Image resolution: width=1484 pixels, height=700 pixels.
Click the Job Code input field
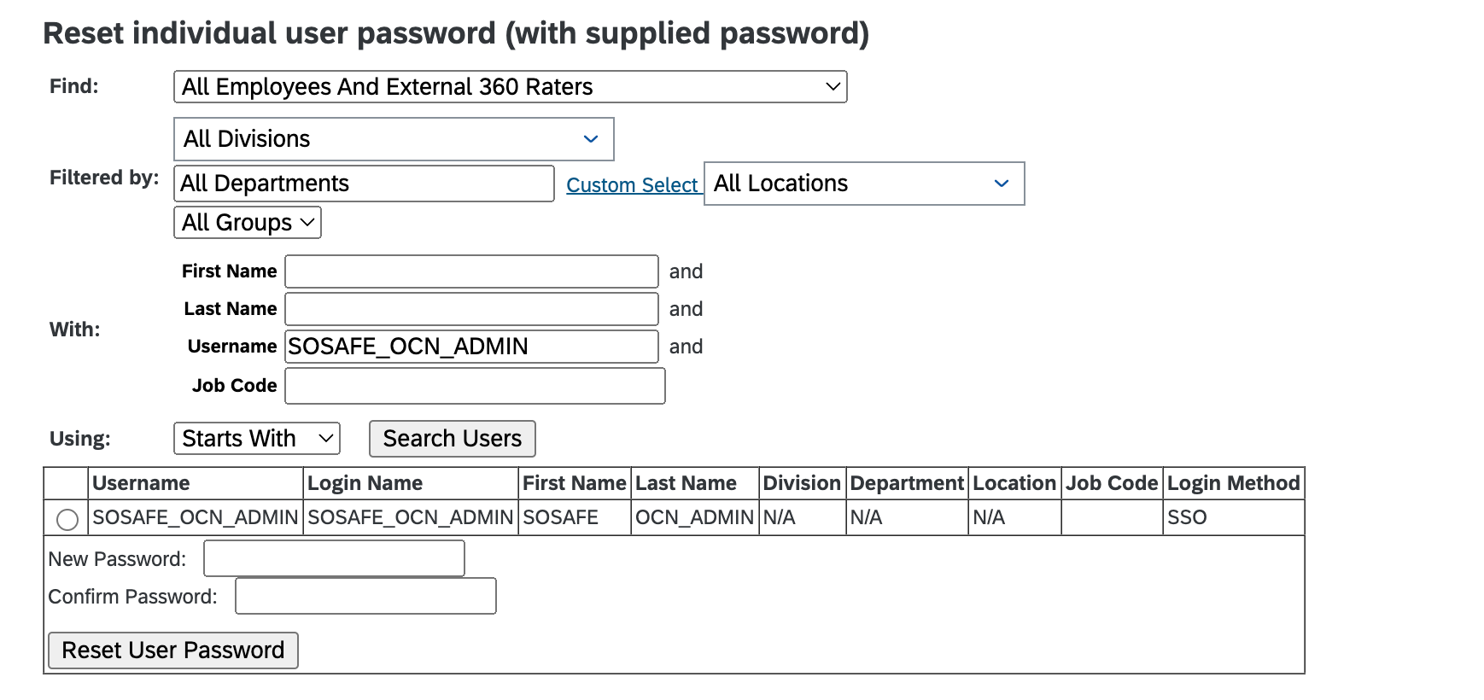coord(475,386)
